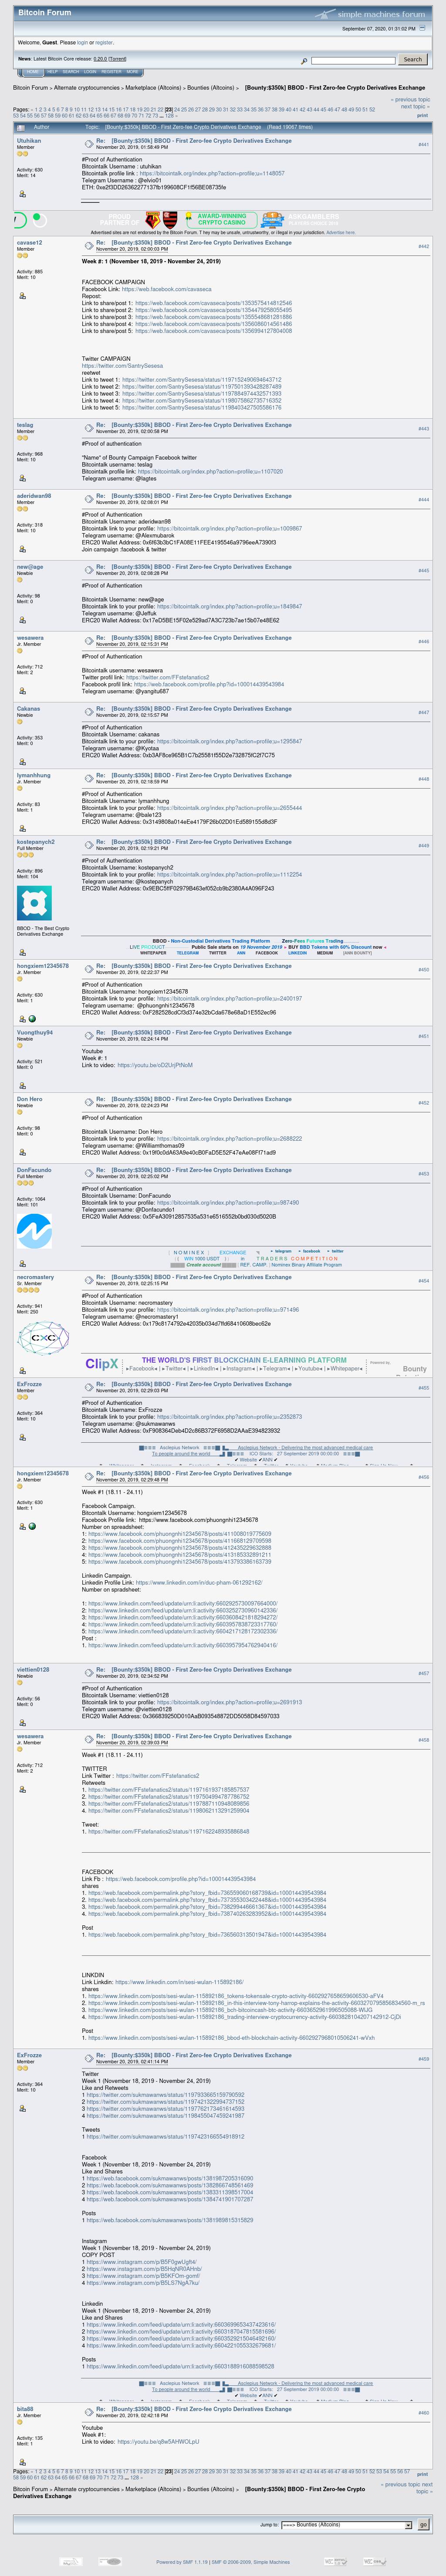The height and width of the screenshot is (2576, 446).
Task: Open the Twitter link twitter.com/SantrySesesa
Action: point(122,366)
